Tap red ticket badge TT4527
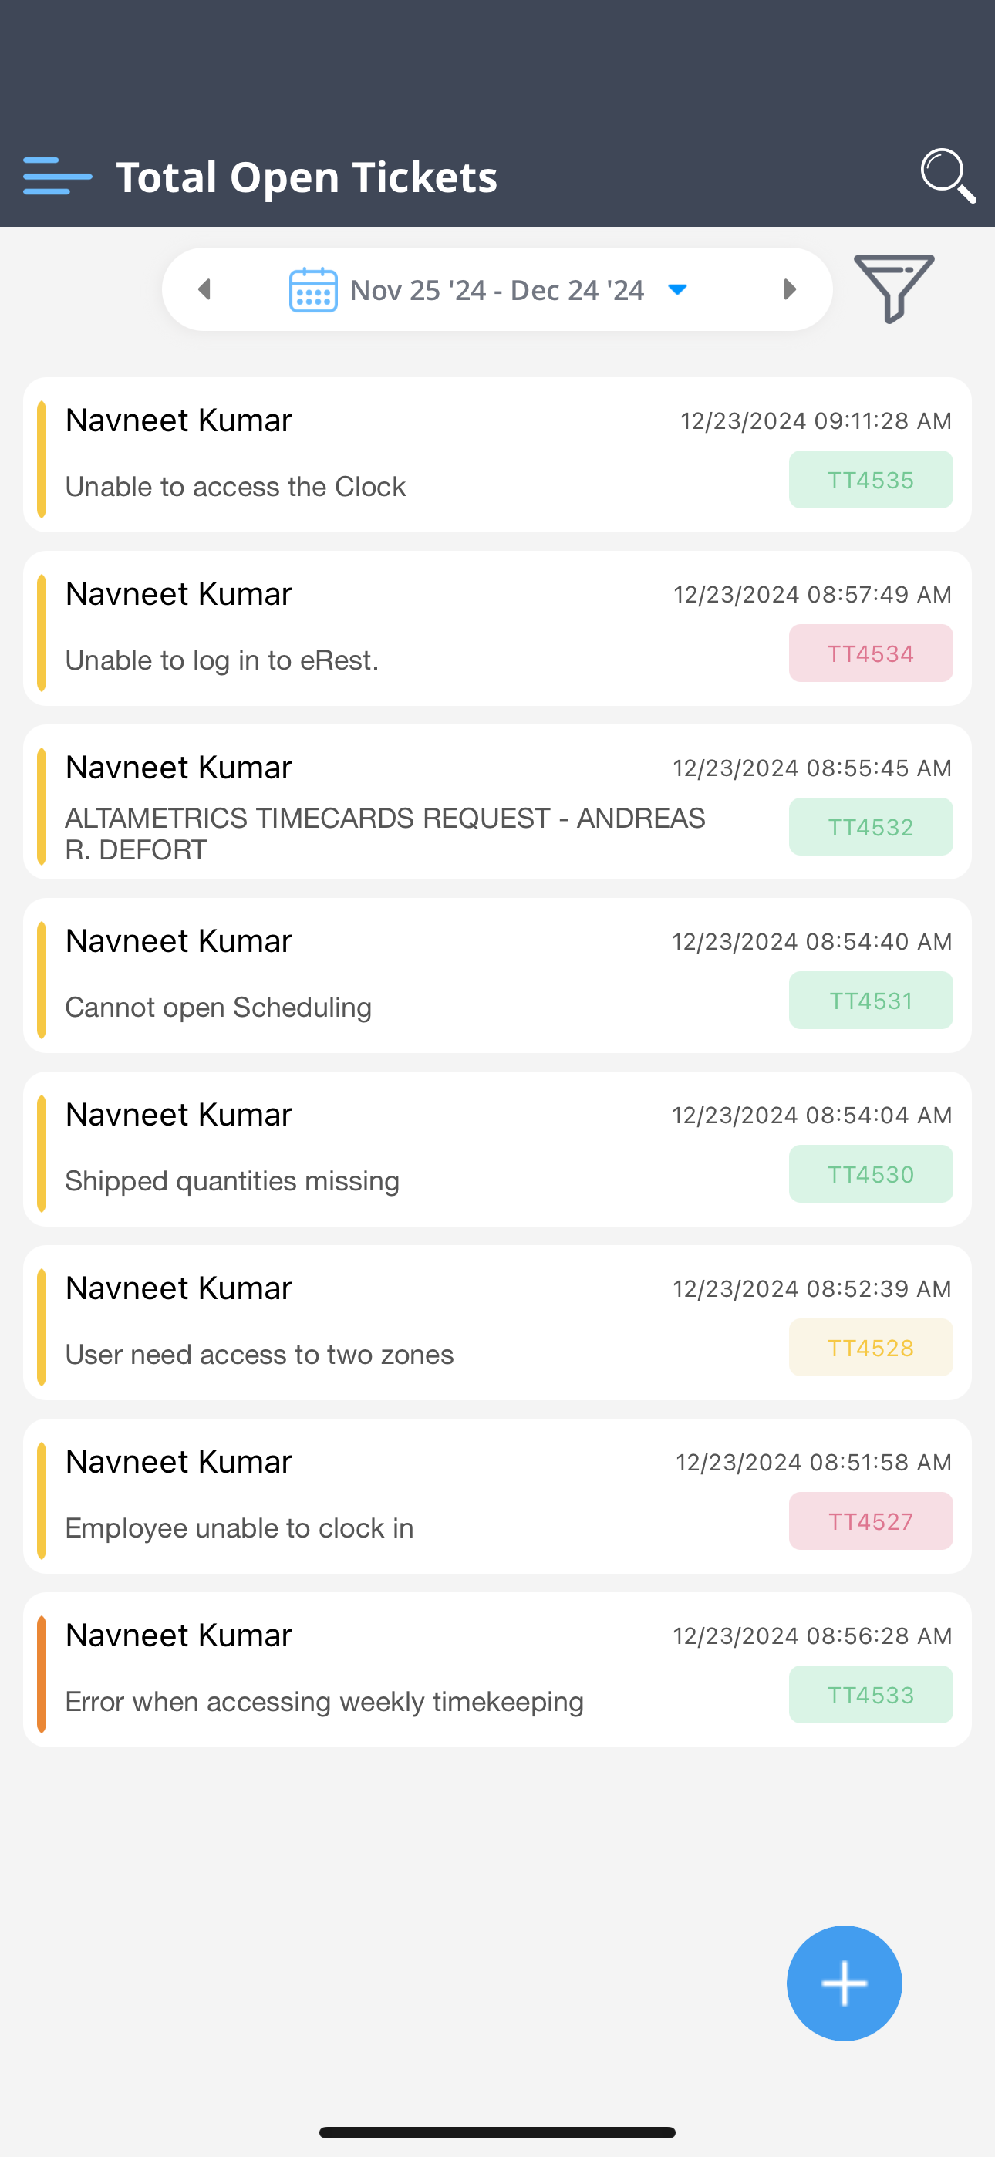The image size is (995, 2157). pos(870,1521)
